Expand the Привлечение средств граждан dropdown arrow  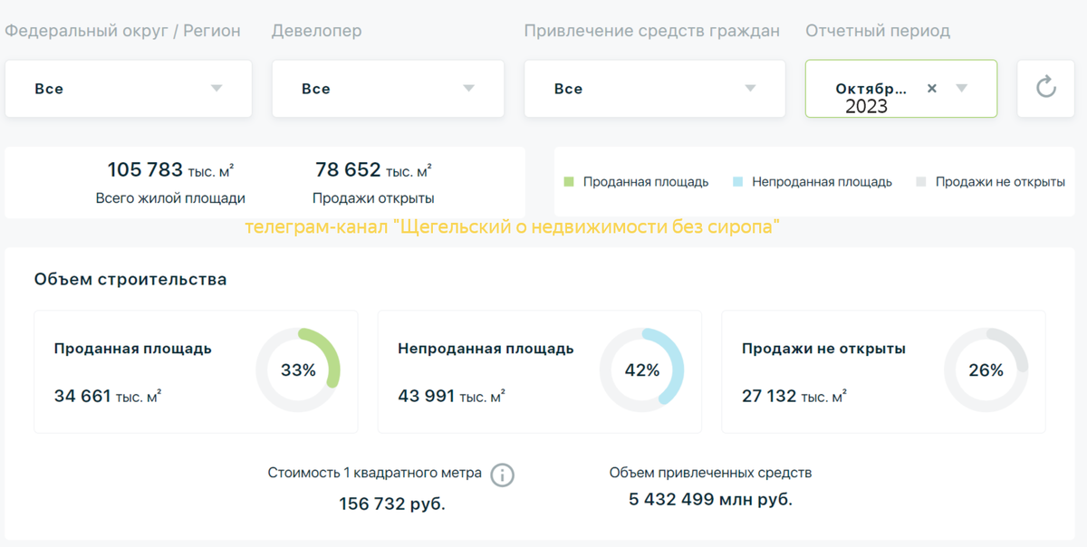[750, 88]
